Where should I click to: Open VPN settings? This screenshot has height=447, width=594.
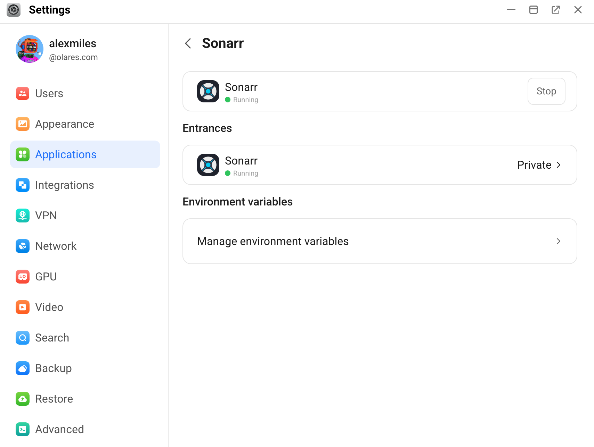[46, 216]
